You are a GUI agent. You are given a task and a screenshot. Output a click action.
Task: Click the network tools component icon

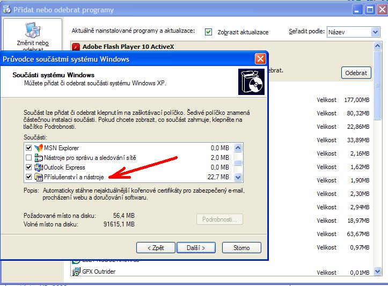tap(39, 158)
